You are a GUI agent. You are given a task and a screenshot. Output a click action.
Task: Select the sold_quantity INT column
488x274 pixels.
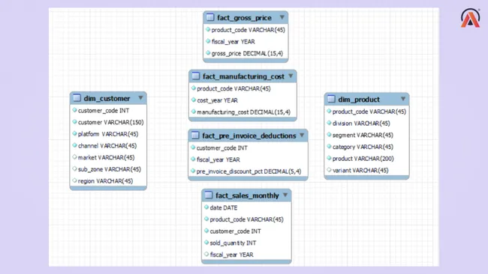click(x=246, y=243)
